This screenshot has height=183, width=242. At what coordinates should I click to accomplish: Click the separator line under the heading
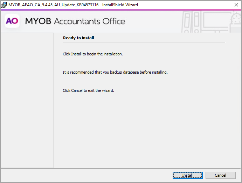coord(144,42)
